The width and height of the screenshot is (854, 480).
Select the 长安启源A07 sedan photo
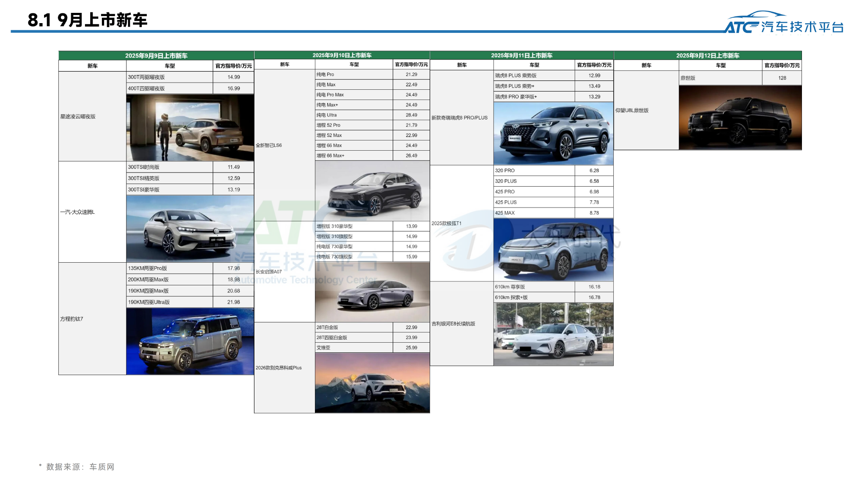(372, 292)
